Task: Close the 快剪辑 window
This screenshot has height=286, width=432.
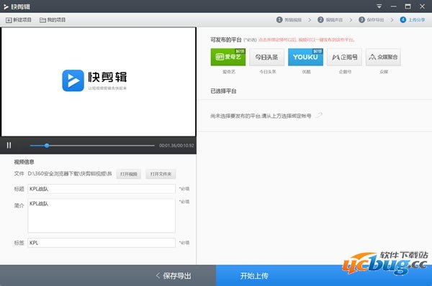Action: click(x=422, y=6)
